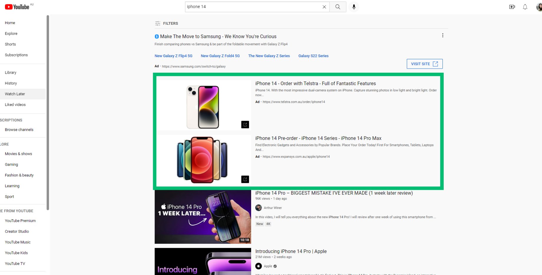
Task: Open the Shorts section in the sidebar
Action: coord(10,44)
